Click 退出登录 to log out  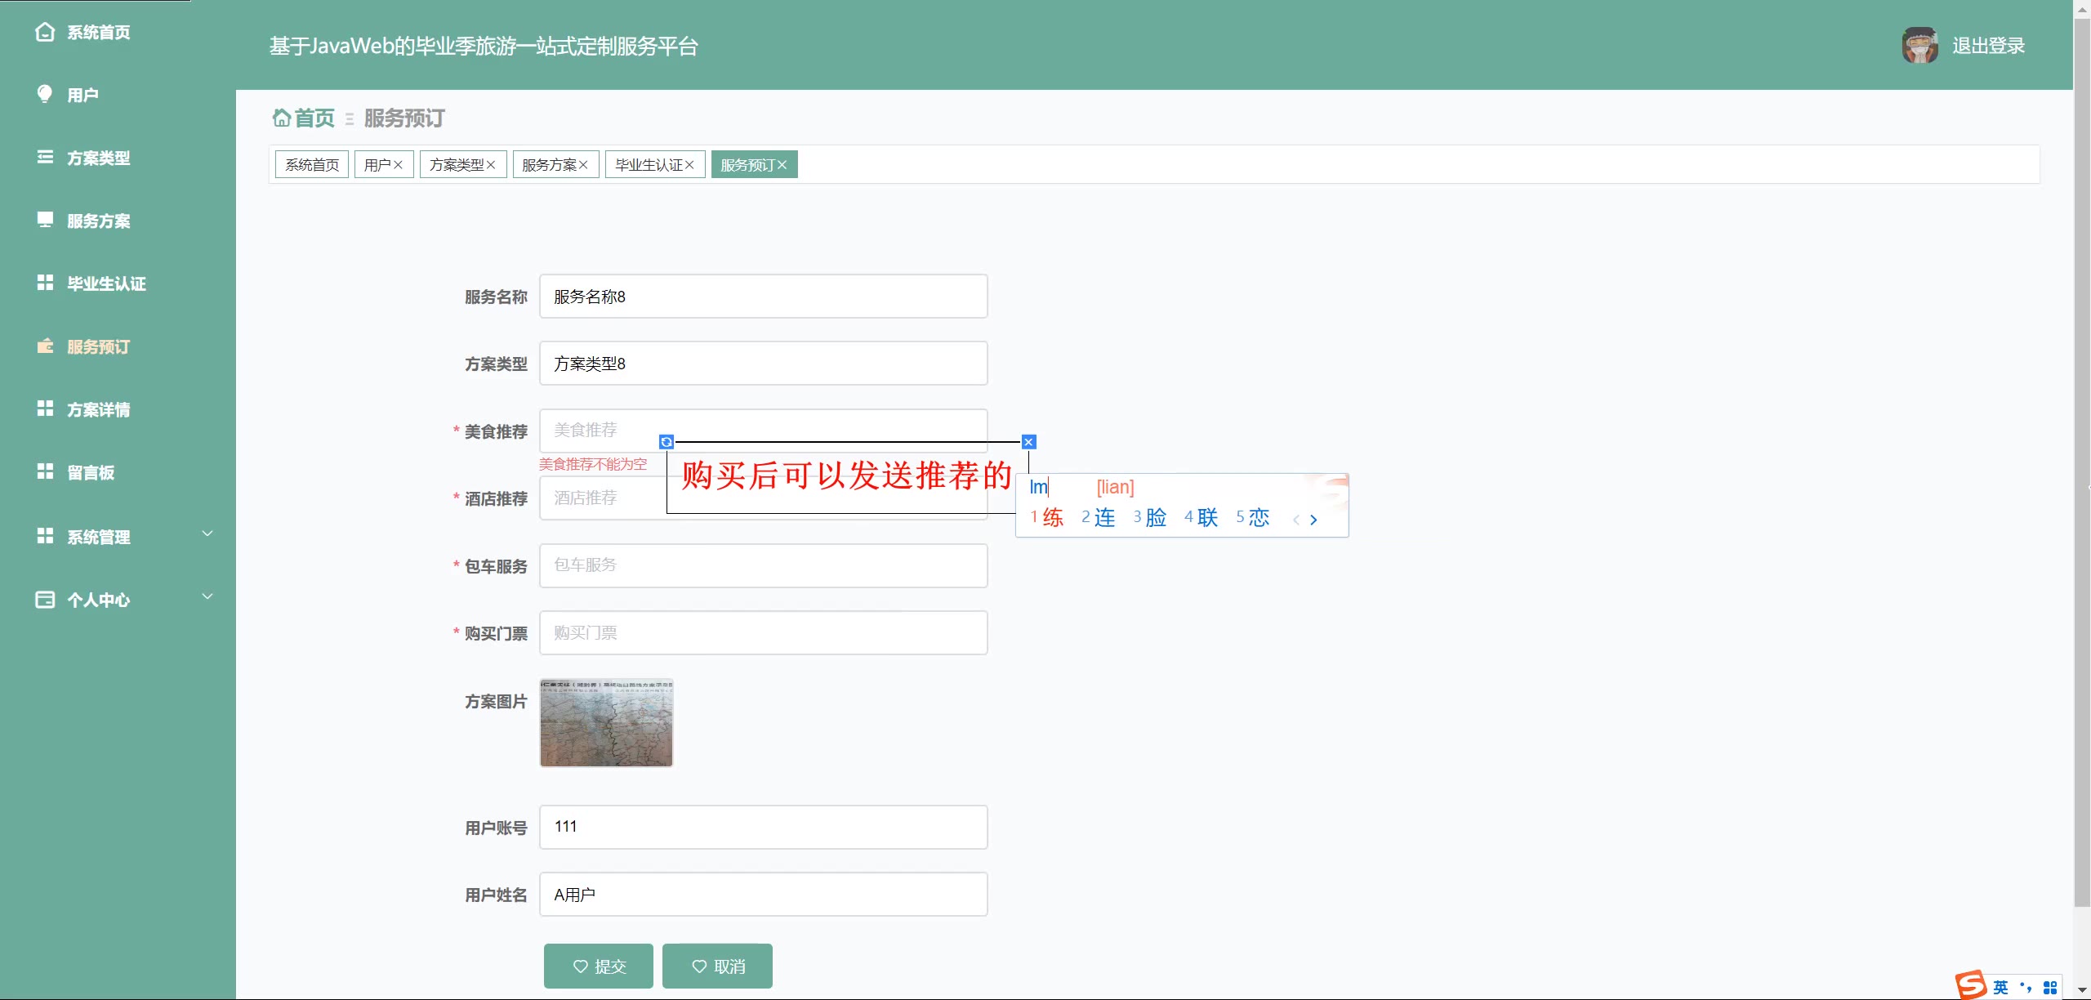[x=1988, y=46]
